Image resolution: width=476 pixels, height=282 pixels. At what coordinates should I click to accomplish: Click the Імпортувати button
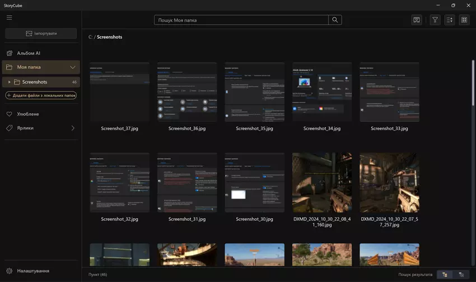pyautogui.click(x=41, y=34)
